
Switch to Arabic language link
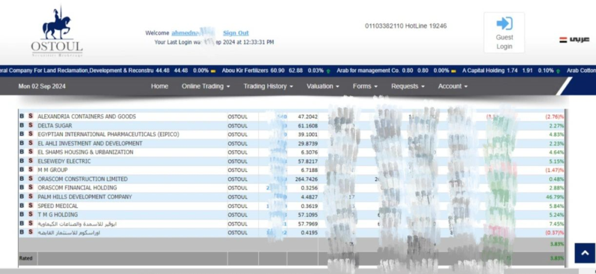tap(579, 40)
